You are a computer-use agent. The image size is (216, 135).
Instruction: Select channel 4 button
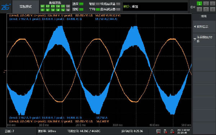tap(199, 9)
